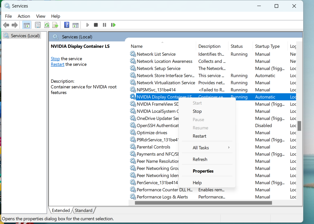Open Help using the question mark toolbar icon

coord(66,25)
